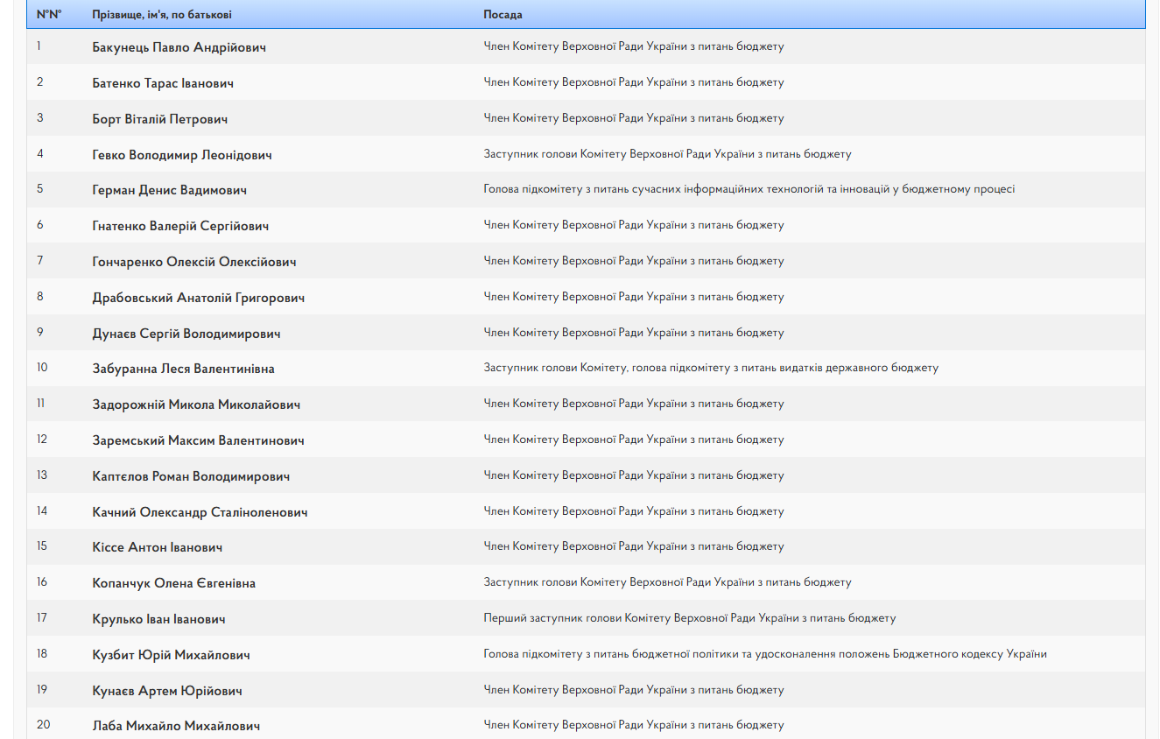Open Кіссе Антон Іванович entry
Screen dimensions: 1160x739
(x=158, y=547)
